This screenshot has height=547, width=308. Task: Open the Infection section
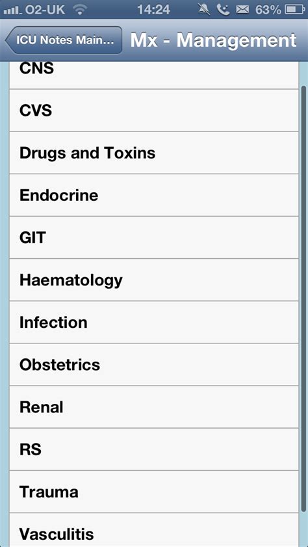pos(153,323)
